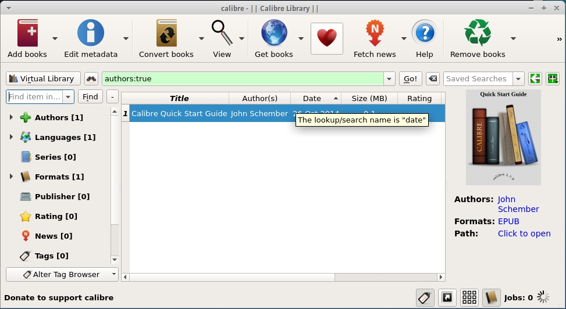Select the Series category icon
This screenshot has width=566, height=309.
coord(25,157)
